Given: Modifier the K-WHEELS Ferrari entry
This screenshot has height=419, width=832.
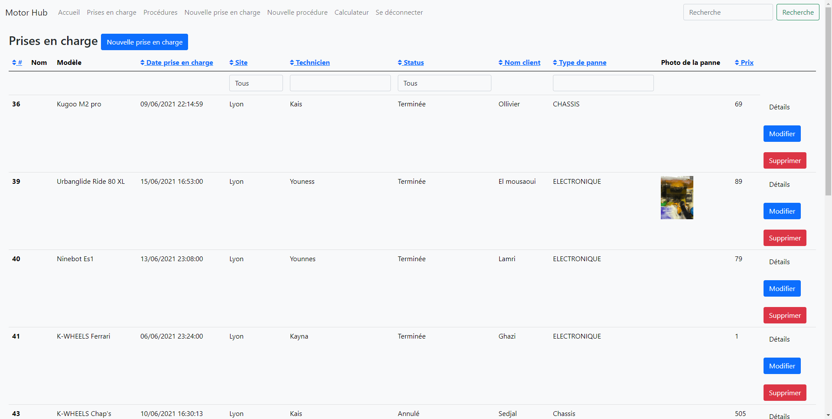Looking at the screenshot, I should tap(782, 366).
